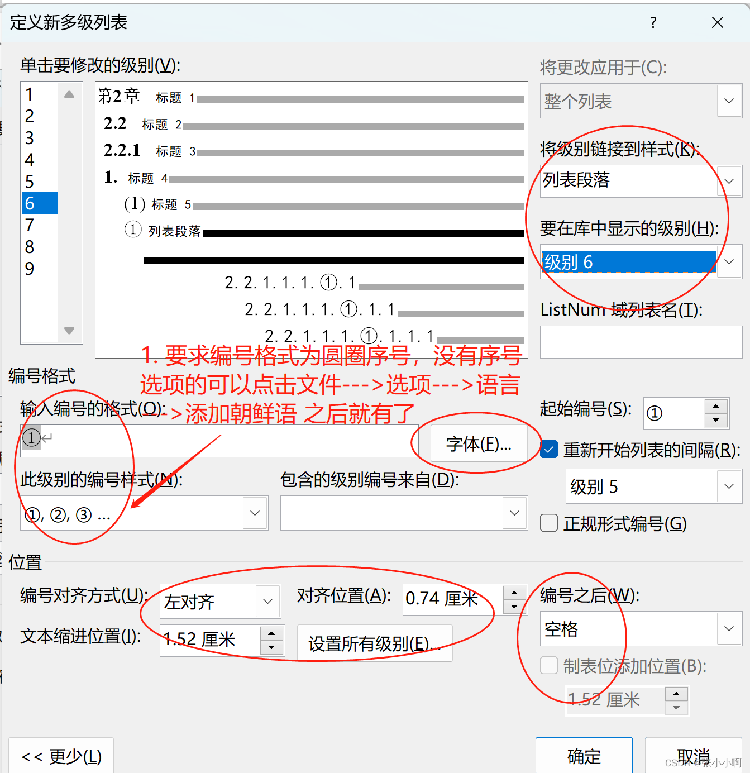Select level 9 in the level list

pyautogui.click(x=39, y=269)
